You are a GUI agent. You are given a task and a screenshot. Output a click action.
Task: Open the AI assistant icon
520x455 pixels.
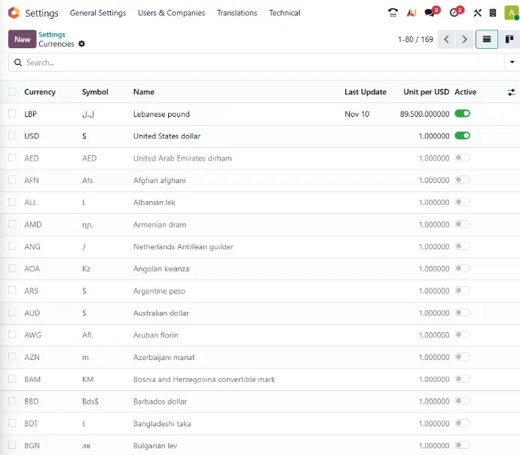coord(411,13)
